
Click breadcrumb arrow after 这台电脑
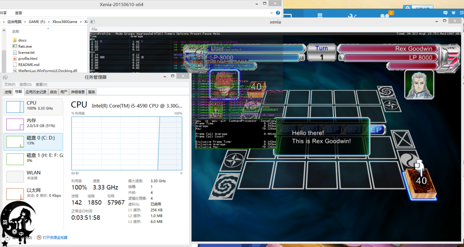pyautogui.click(x=26, y=22)
